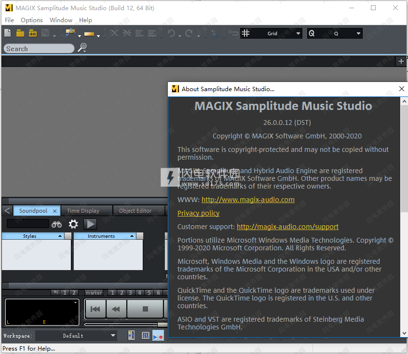Open the Privacy policy link
The image size is (408, 354).
198,213
